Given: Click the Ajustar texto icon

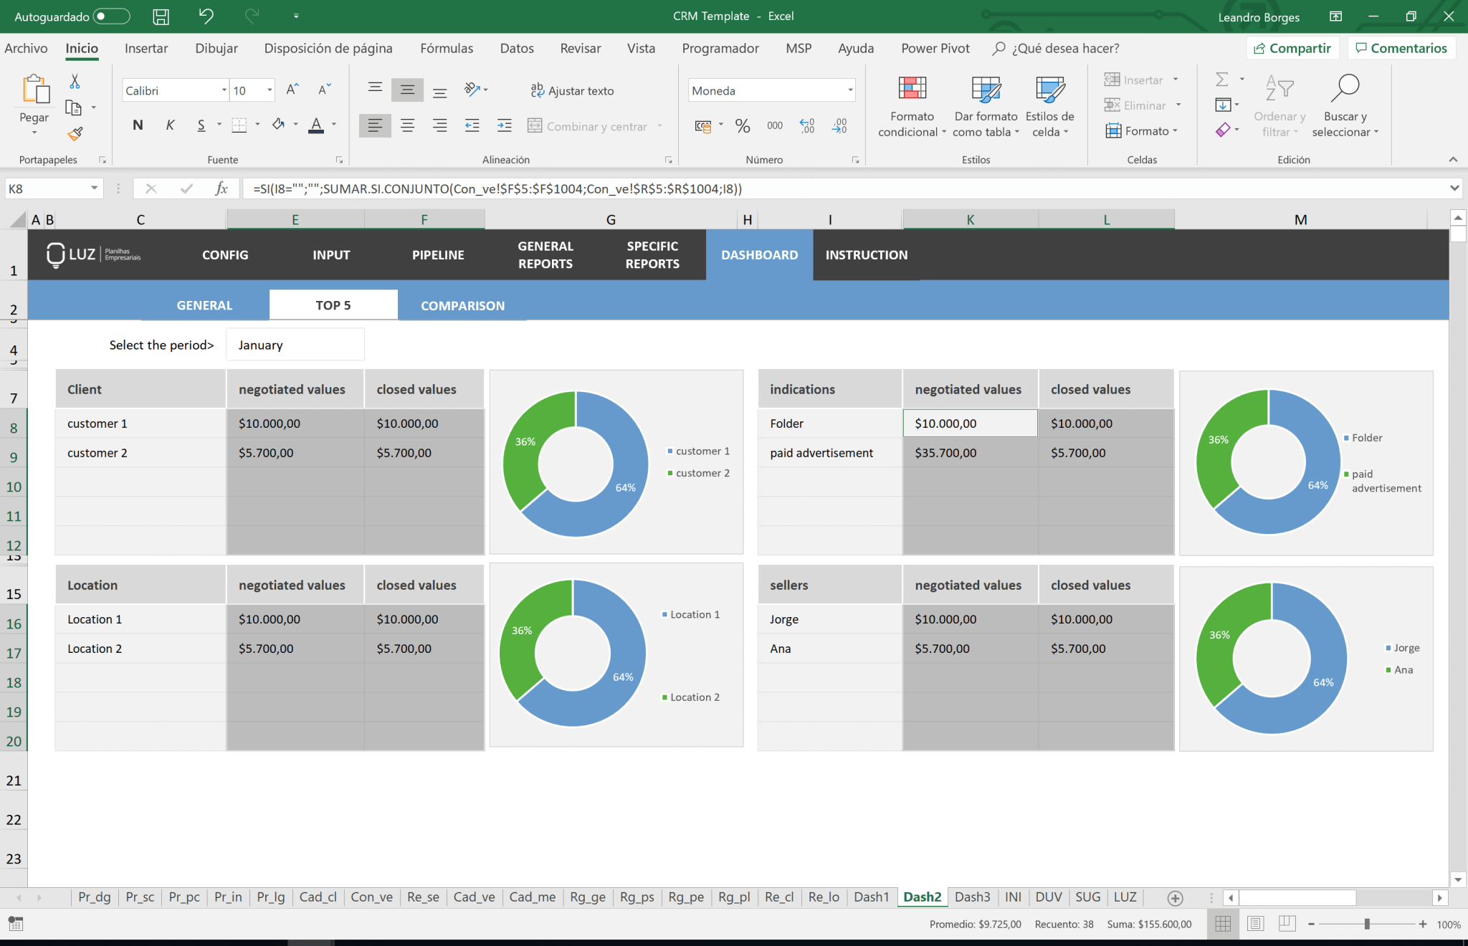Looking at the screenshot, I should tap(537, 90).
